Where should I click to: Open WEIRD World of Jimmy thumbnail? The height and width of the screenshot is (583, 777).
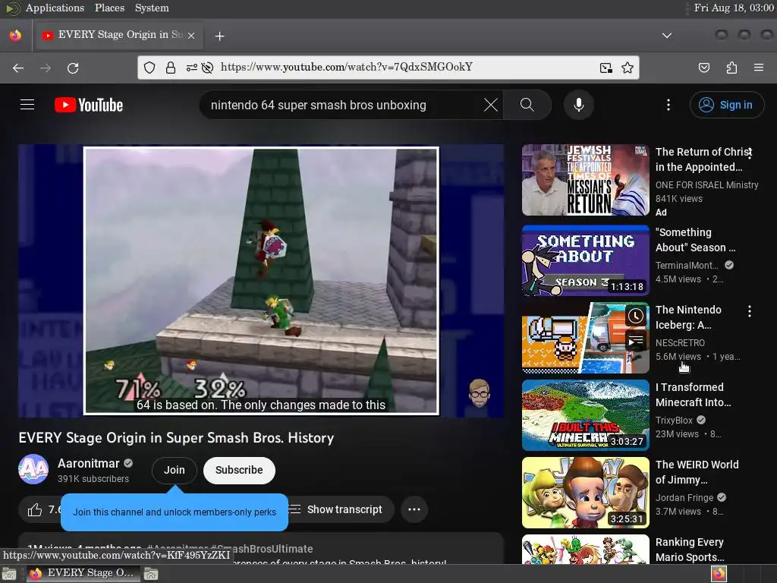585,493
